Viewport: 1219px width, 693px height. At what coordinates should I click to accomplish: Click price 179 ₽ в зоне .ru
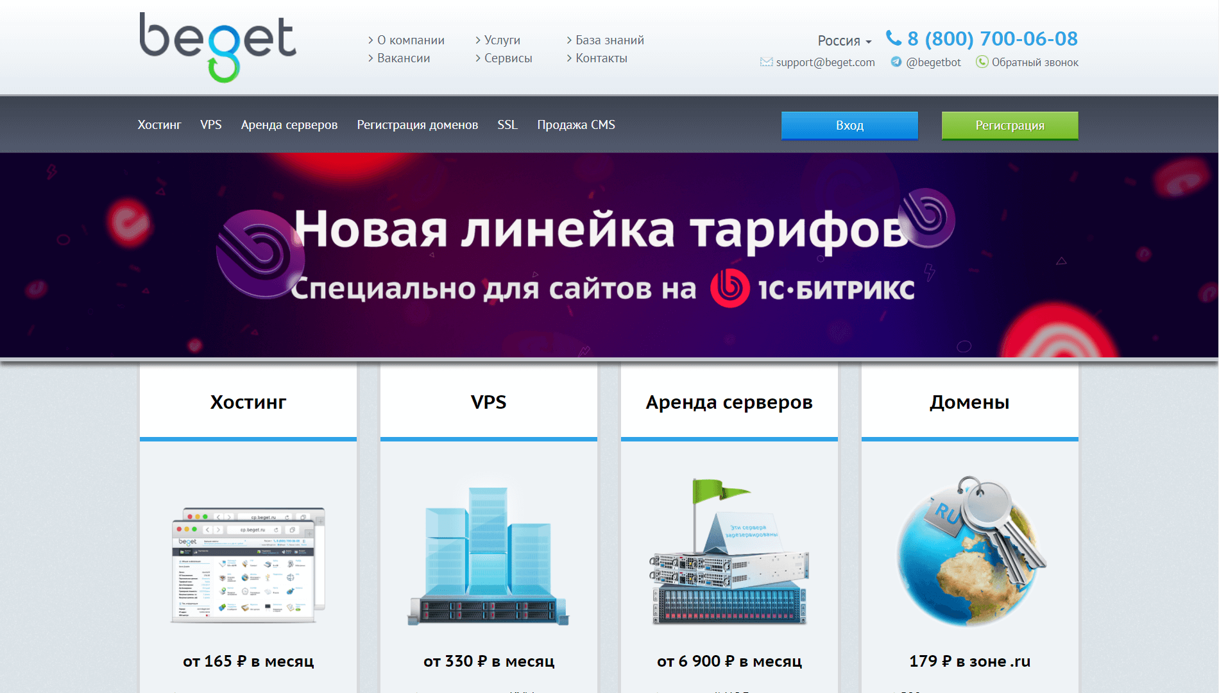[970, 661]
